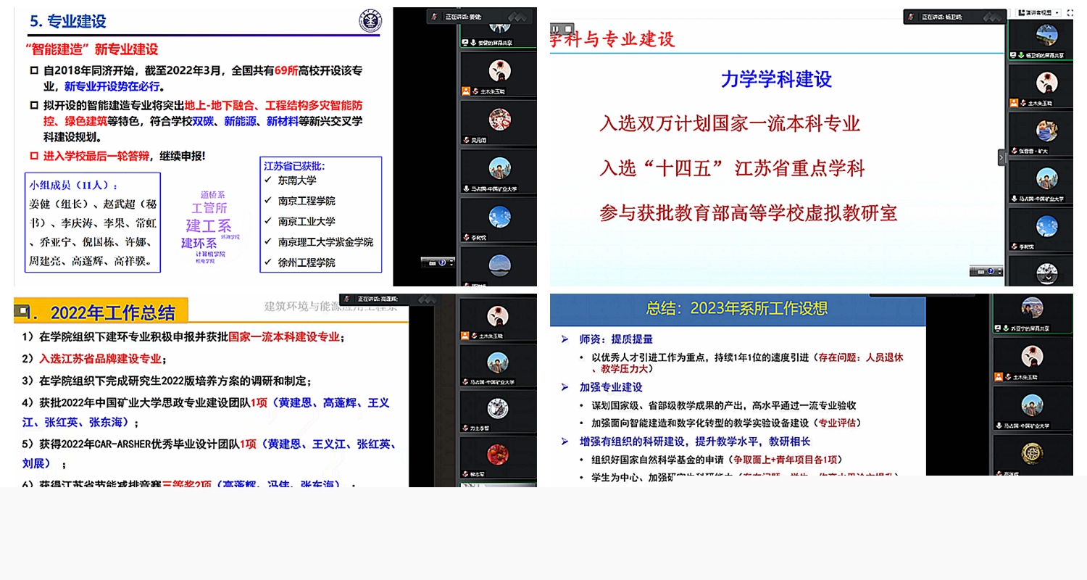Click orange host icon beside 2022年工作总结 slide
Image resolution: width=1087 pixels, height=580 pixels.
466,336
